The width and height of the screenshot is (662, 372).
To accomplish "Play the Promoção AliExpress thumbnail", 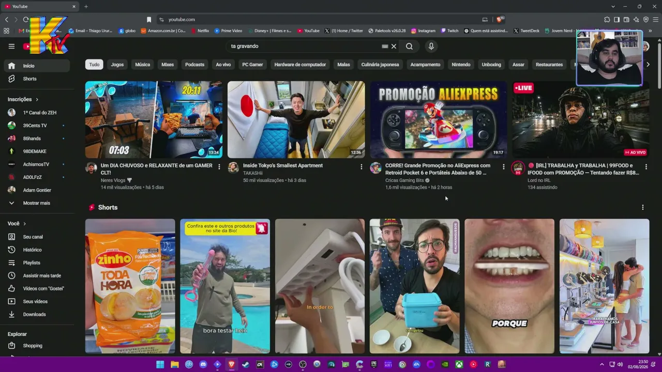I will point(438,119).
